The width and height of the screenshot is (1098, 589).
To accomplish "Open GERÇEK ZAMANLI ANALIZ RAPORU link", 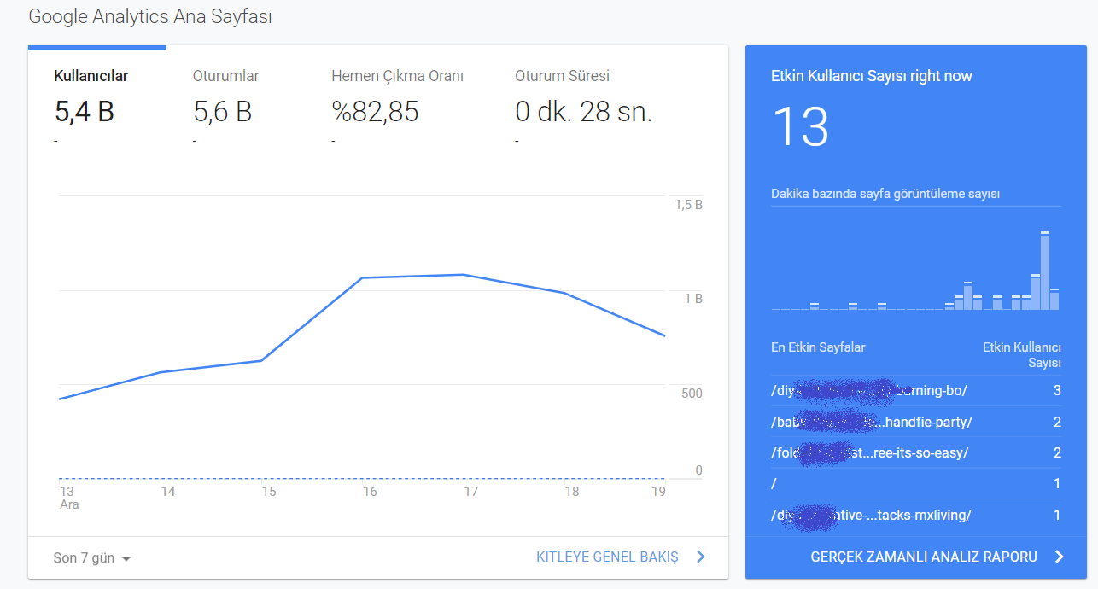I will coord(924,557).
